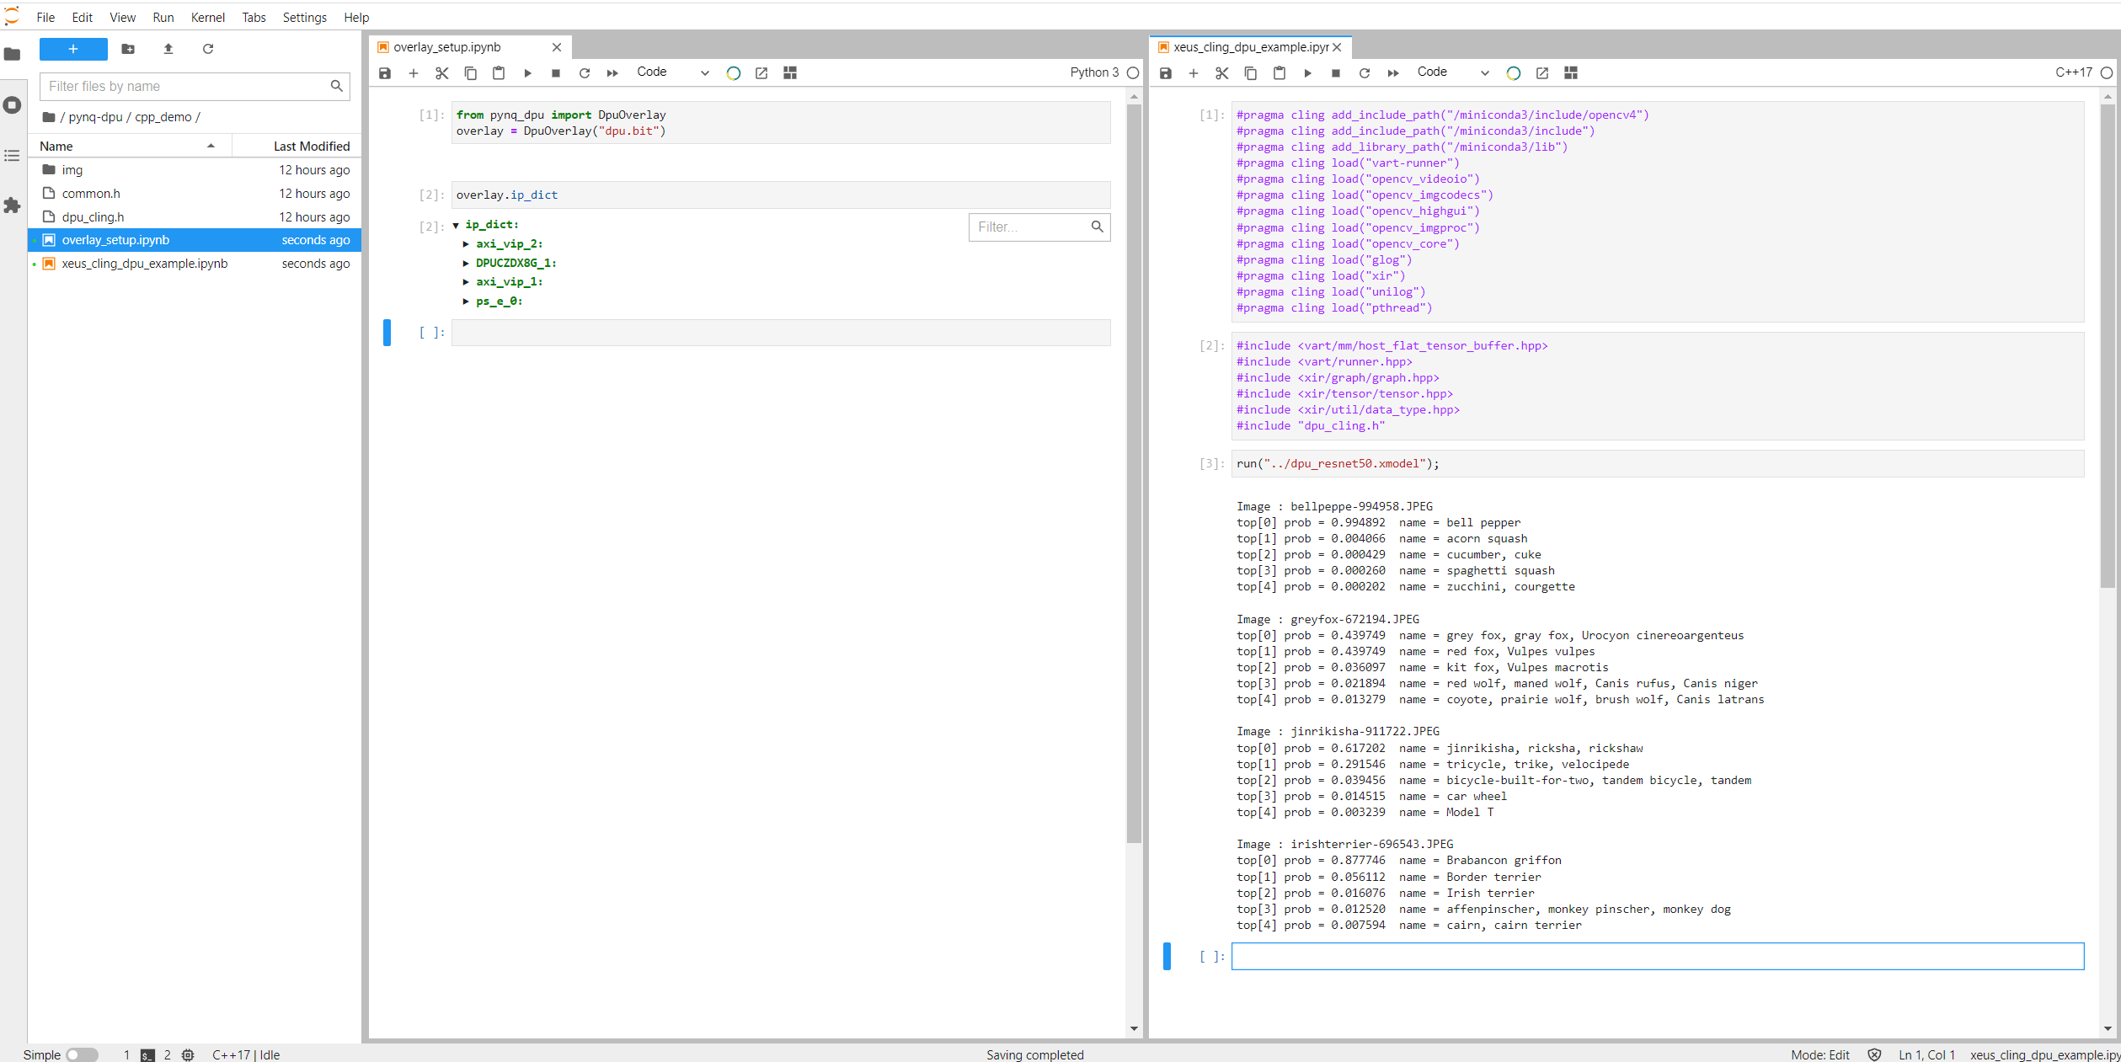
Task: Restart kernel in xeus_cling notebook
Action: pos(1365,73)
